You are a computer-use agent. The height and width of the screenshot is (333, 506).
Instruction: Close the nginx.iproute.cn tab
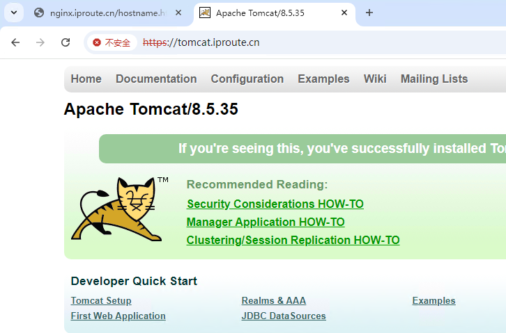click(x=178, y=13)
